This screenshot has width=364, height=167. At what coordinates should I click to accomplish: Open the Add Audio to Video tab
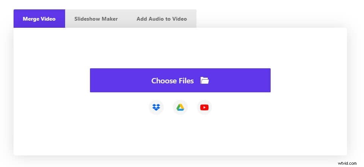click(x=161, y=19)
